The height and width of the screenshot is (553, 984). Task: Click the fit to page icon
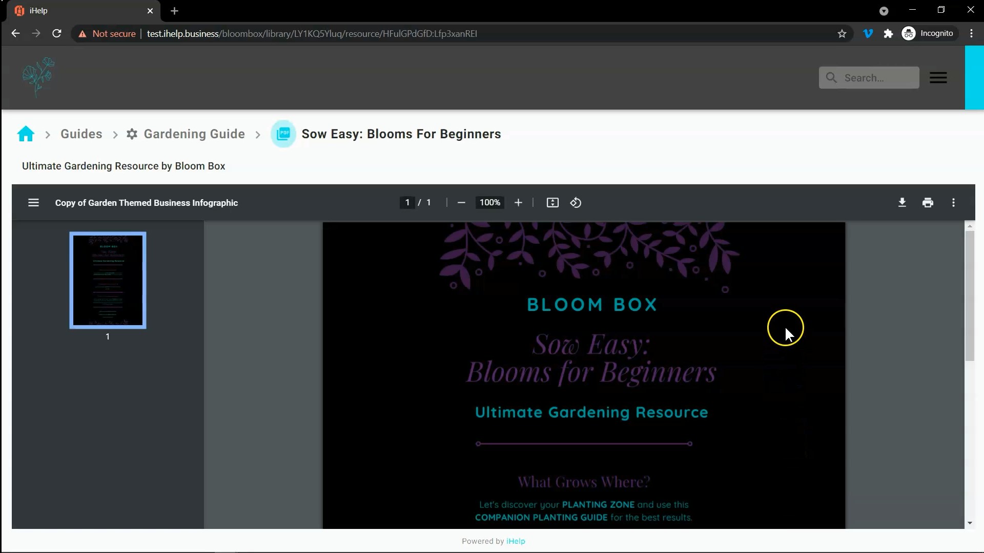[x=552, y=203]
